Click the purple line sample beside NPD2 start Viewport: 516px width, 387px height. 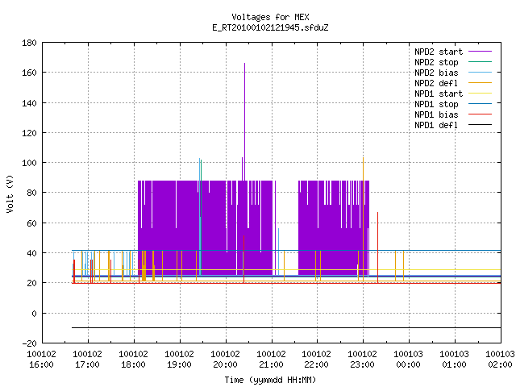tap(480, 52)
